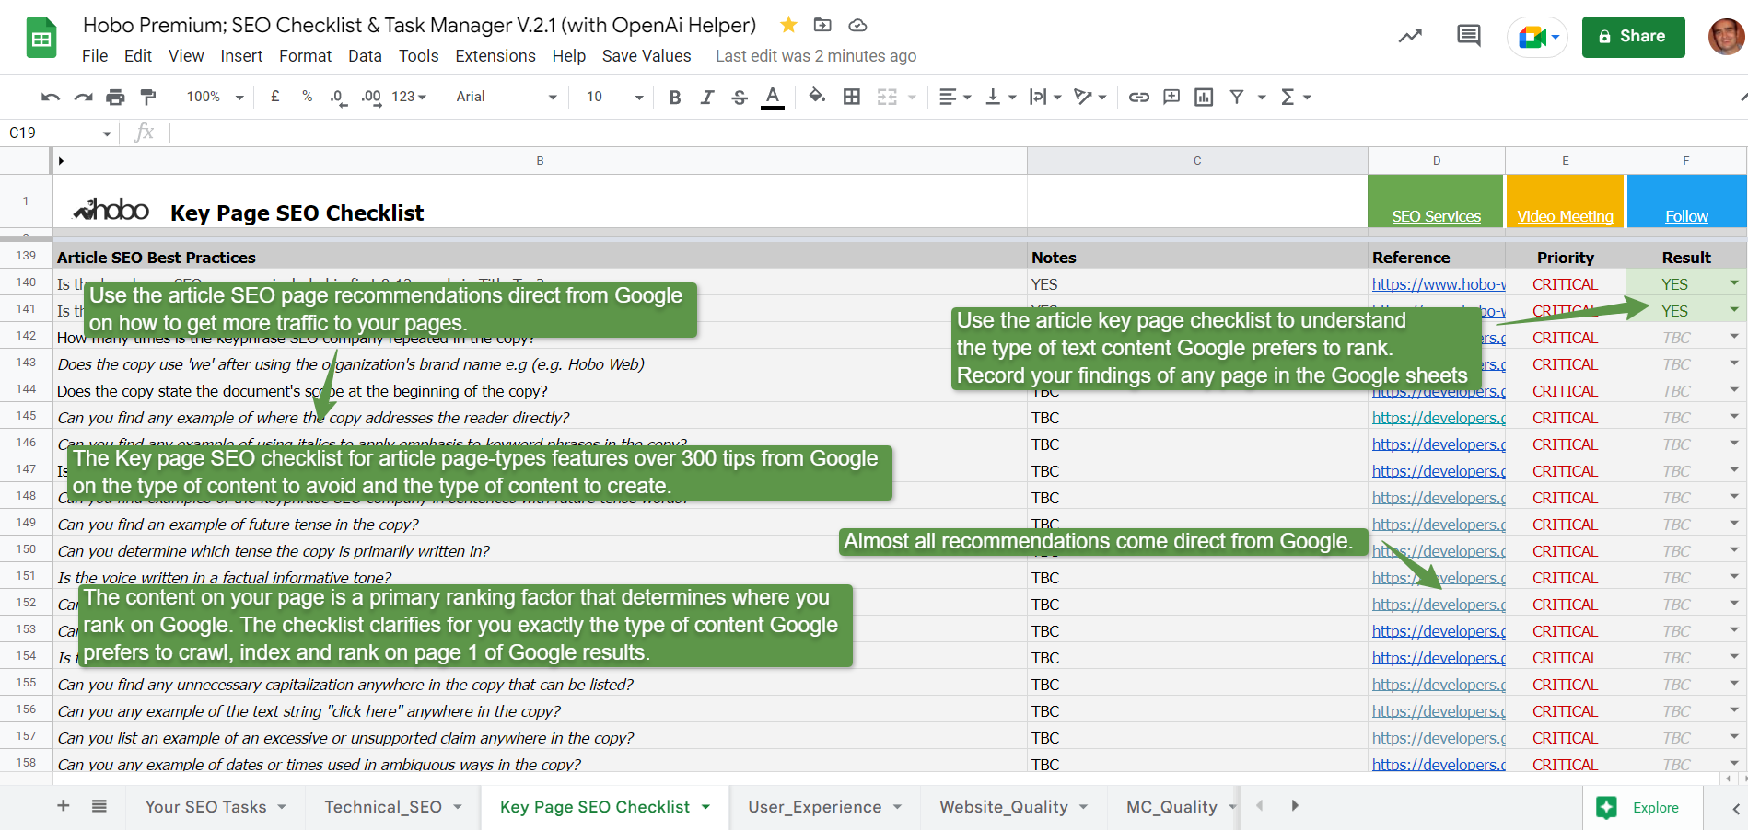
Task: Select the column C header
Action: click(x=1197, y=161)
